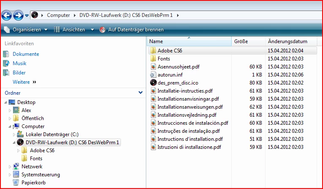323x189 pixels.
Task: Select Installationsanweisungen.pdf file
Action: pyautogui.click(x=190, y=107)
